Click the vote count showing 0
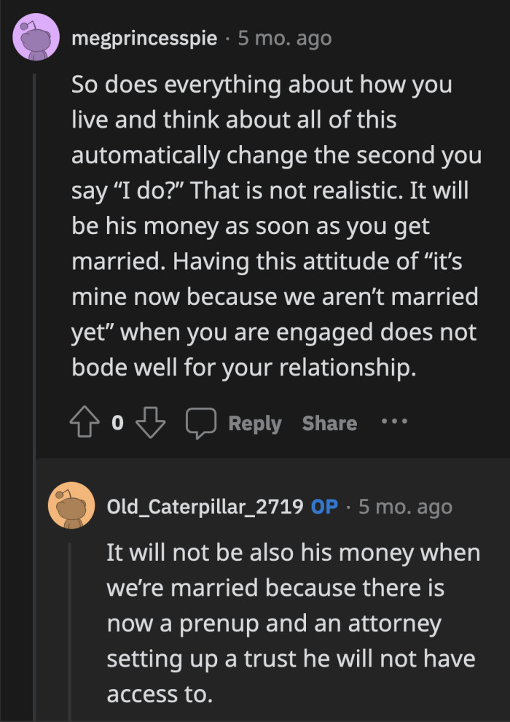The height and width of the screenshot is (722, 510). pos(118,422)
